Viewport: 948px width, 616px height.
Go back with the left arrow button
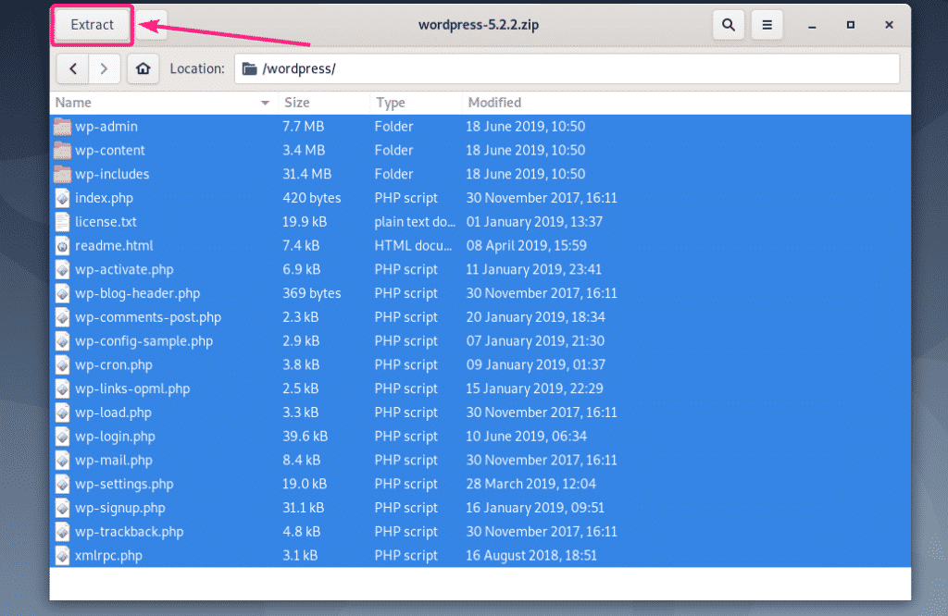point(73,68)
